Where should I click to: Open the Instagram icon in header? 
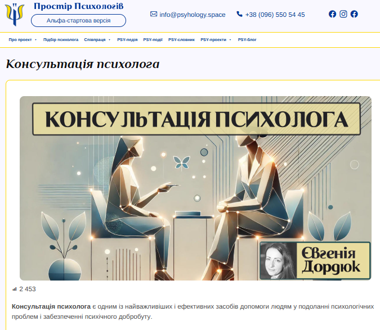(343, 14)
